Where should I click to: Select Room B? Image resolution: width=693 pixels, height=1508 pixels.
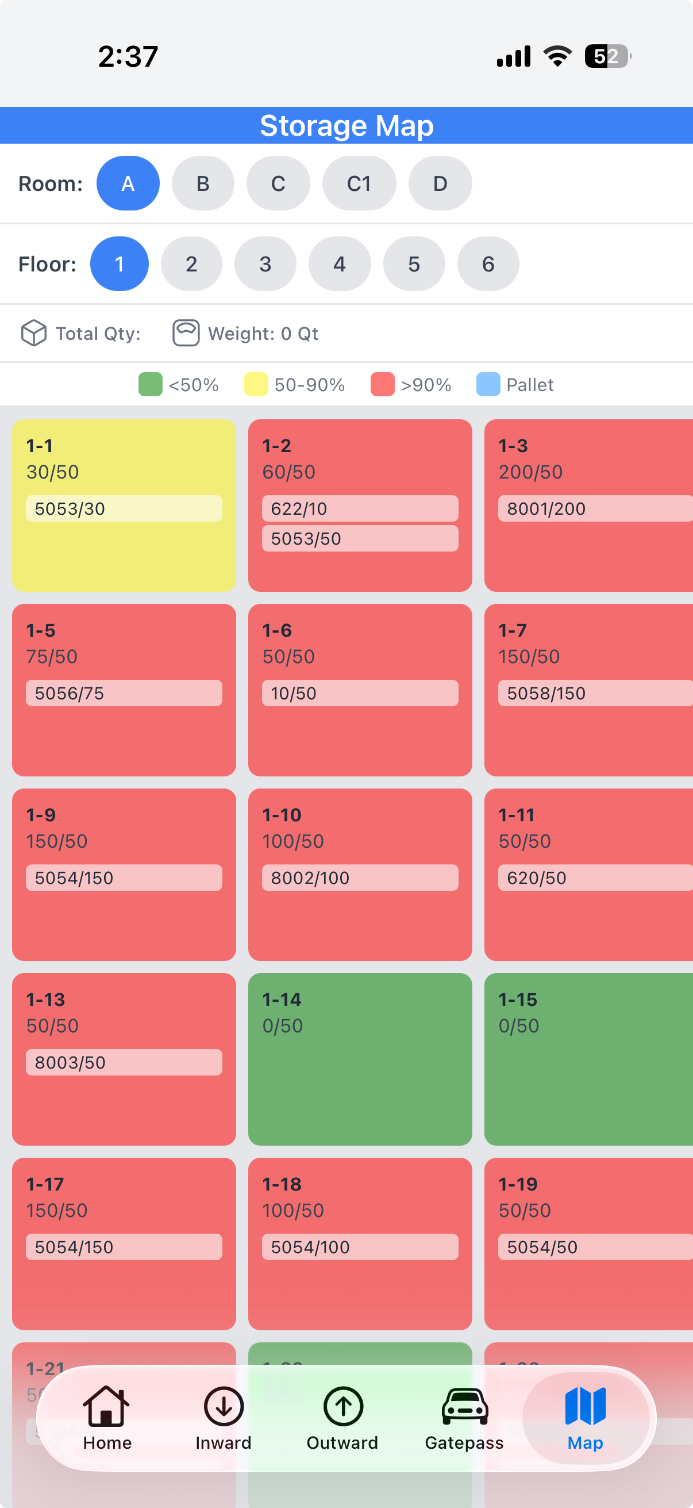[202, 183]
